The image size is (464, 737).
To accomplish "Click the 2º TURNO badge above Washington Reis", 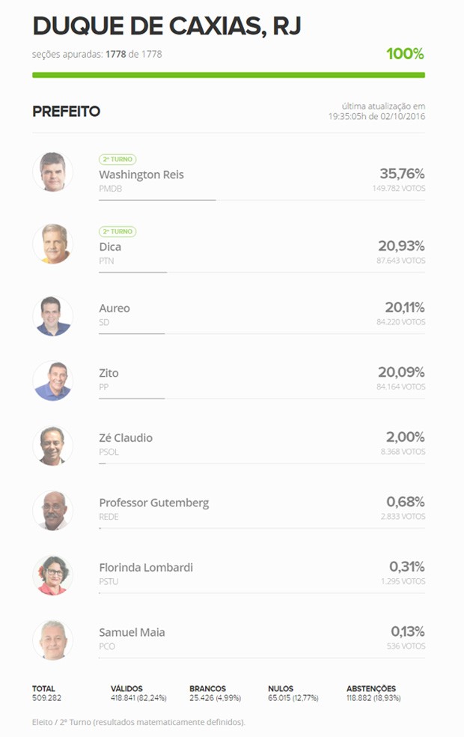I will pos(117,160).
